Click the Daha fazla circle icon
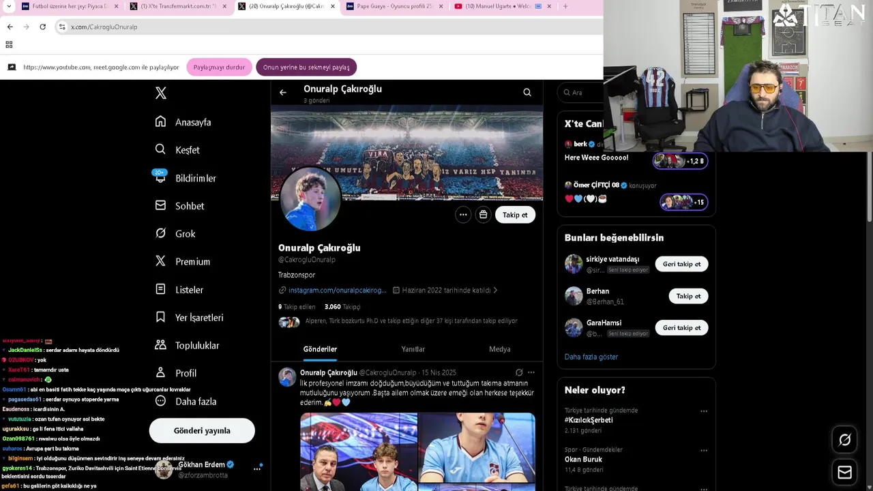This screenshot has height=491, width=873. point(160,401)
